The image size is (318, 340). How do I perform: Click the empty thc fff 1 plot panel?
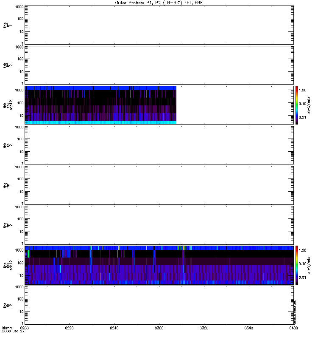coord(159,185)
